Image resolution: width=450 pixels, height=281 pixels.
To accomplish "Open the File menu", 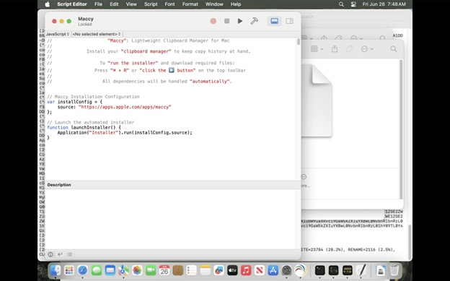I will [x=98, y=4].
